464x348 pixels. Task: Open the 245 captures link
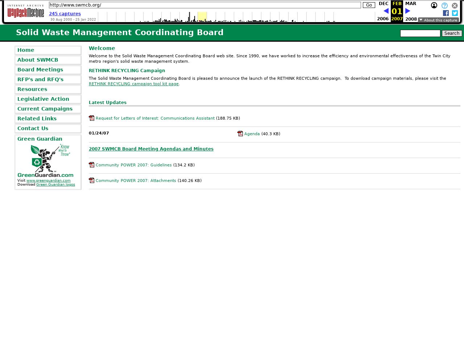point(65,14)
